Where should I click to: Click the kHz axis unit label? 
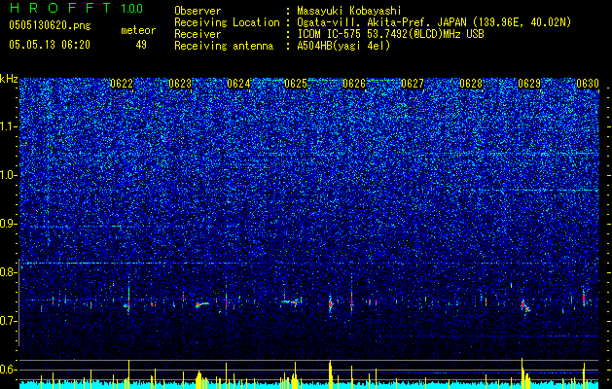[x=9, y=79]
